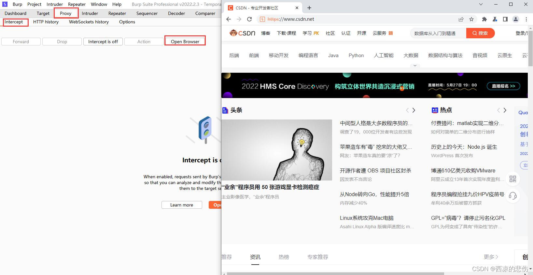Switch to the Decoder tab
The height and width of the screenshot is (275, 533).
point(176,13)
